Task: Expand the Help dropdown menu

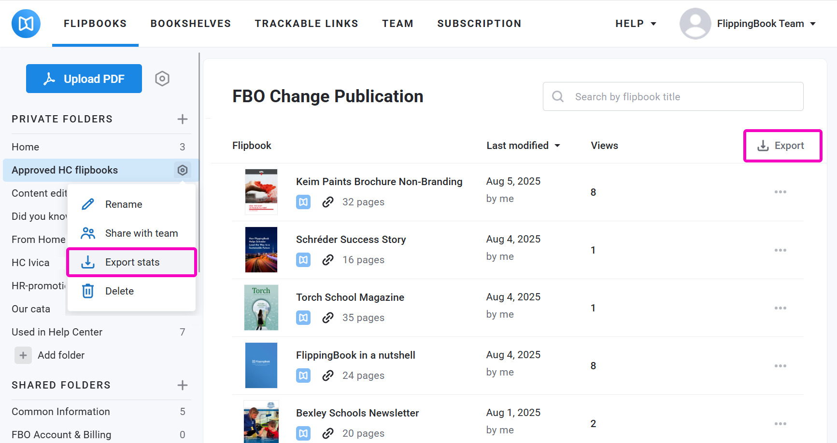Action: coord(635,24)
